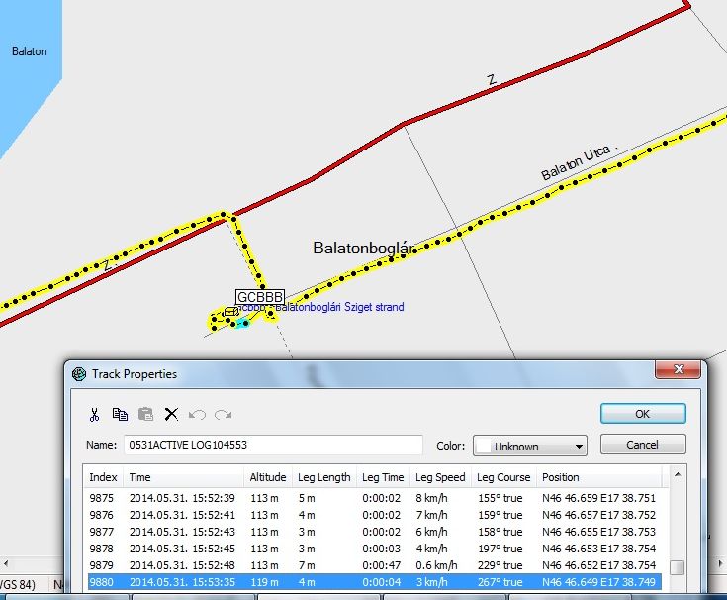Click the Paste clipboard icon
Viewport: 727px width, 600px height.
pyautogui.click(x=145, y=414)
